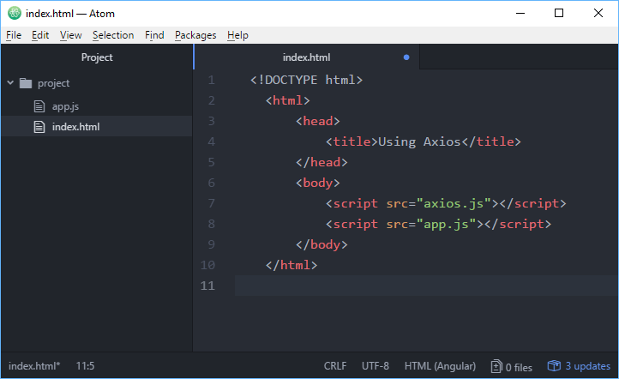Open the Packages menu
This screenshot has width=619, height=379.
(x=195, y=35)
